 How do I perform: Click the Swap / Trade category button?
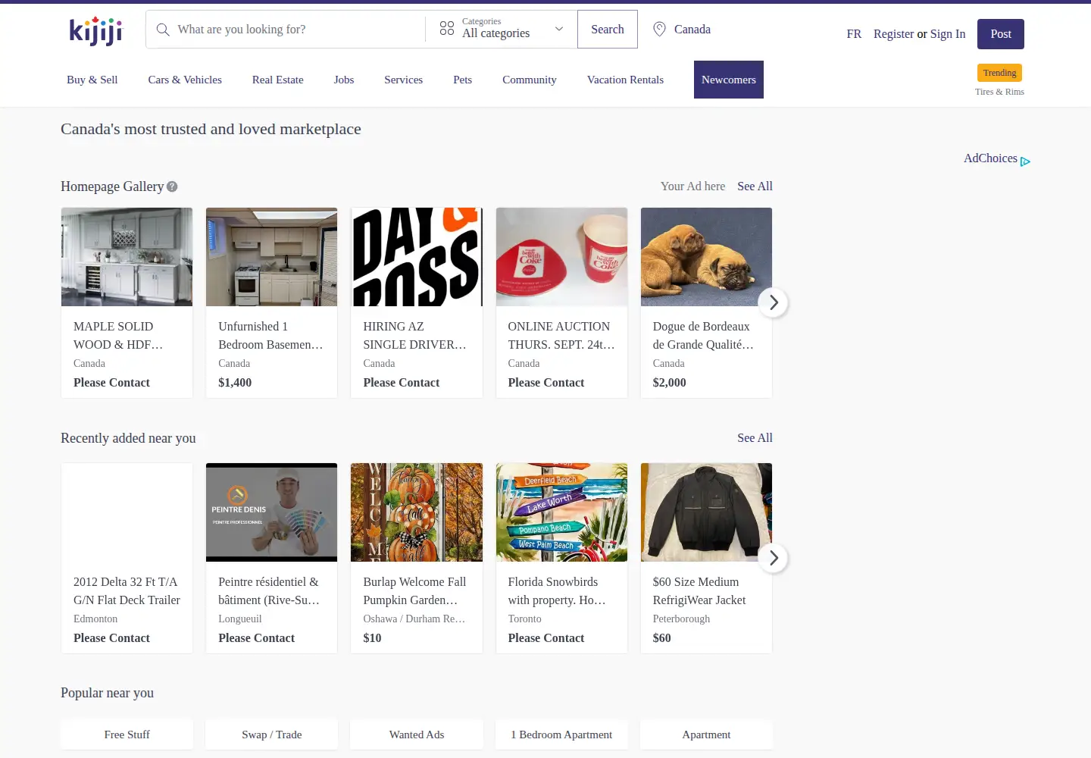(271, 735)
